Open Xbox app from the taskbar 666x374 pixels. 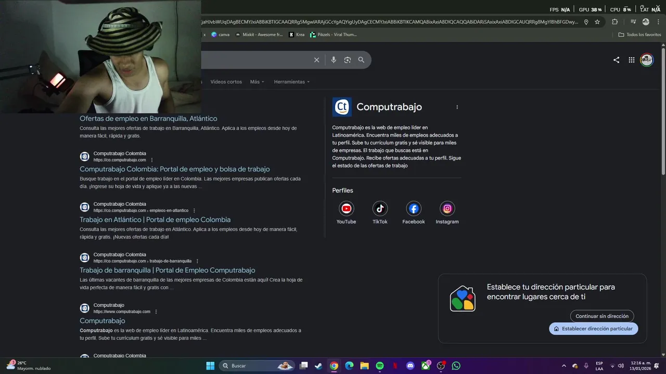426,366
